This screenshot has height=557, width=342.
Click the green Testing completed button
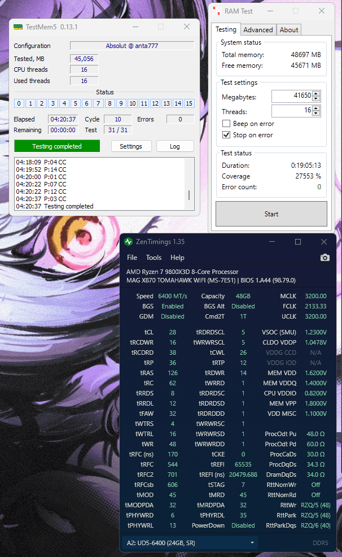point(57,146)
